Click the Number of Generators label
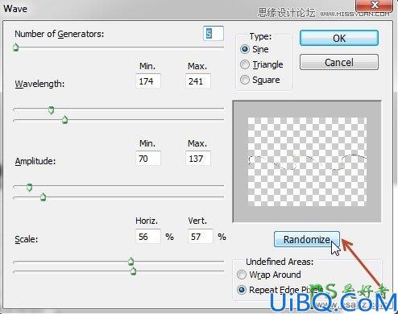 coord(59,34)
